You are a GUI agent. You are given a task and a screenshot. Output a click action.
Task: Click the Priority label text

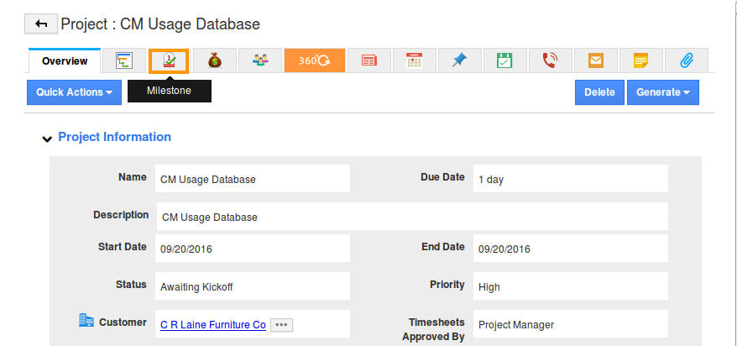[x=447, y=285]
